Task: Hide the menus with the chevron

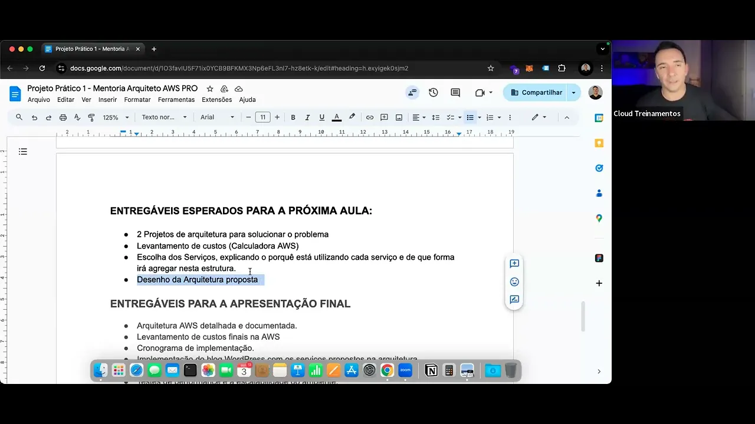Action: [567, 117]
